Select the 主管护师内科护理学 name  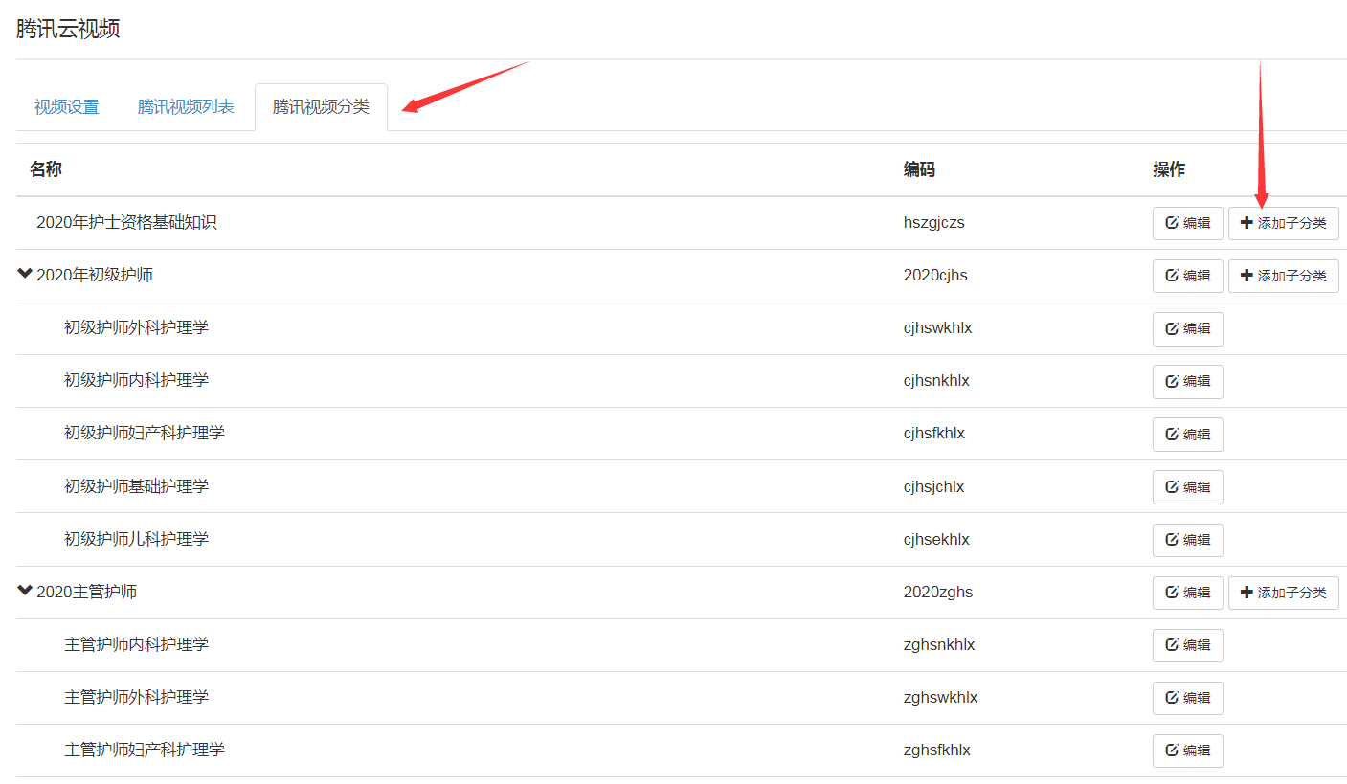click(x=136, y=644)
